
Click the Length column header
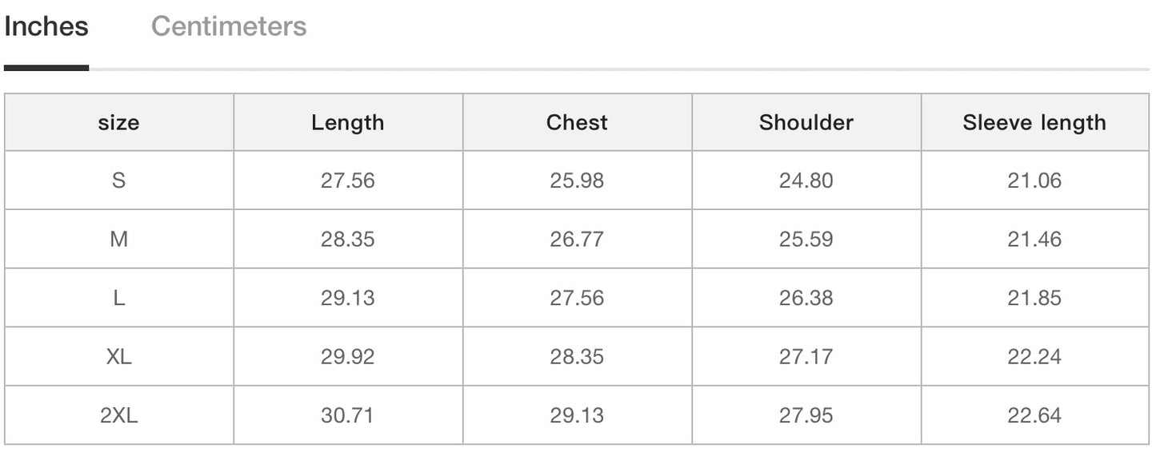pos(347,122)
